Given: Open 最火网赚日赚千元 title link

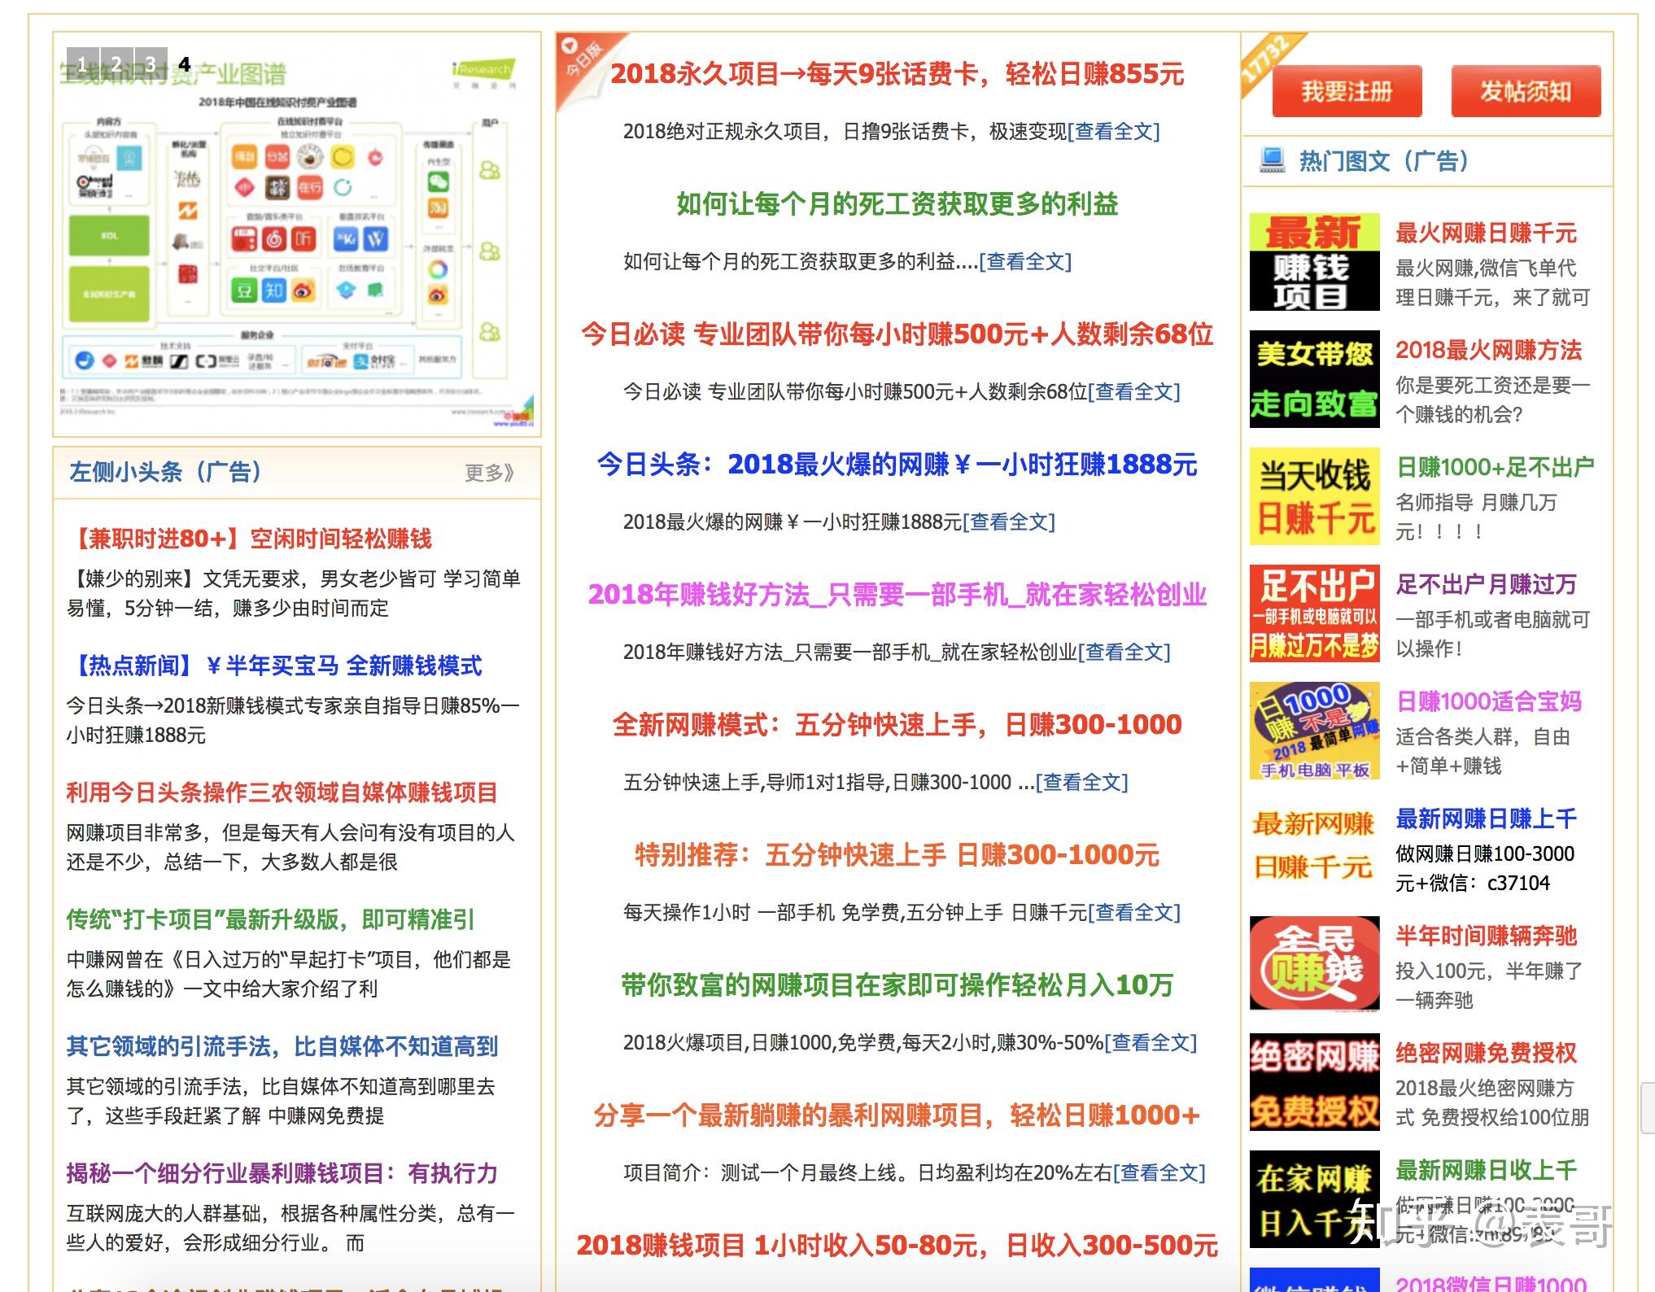Looking at the screenshot, I should 1486,234.
